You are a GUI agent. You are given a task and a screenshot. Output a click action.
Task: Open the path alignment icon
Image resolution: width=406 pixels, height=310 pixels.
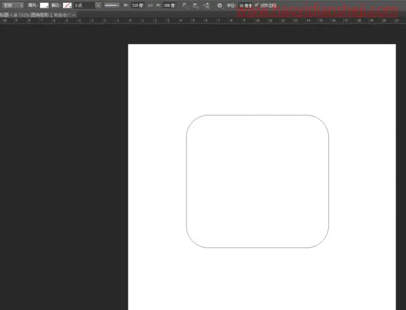tap(196, 5)
